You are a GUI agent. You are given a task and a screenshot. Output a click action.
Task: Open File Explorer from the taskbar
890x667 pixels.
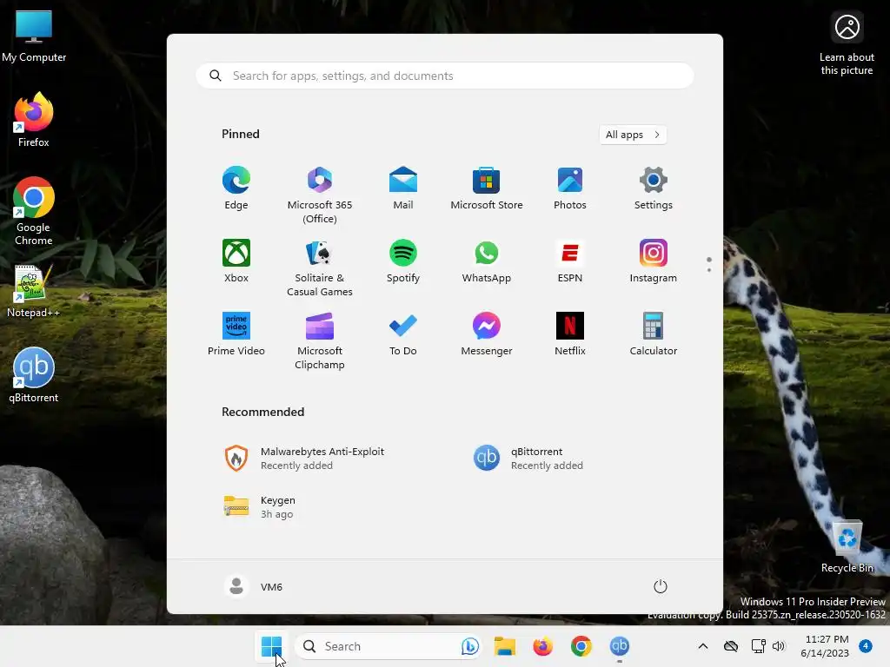(x=505, y=646)
